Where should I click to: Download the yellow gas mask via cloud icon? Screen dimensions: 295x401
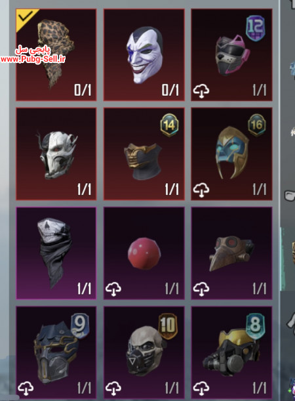pos(201,389)
